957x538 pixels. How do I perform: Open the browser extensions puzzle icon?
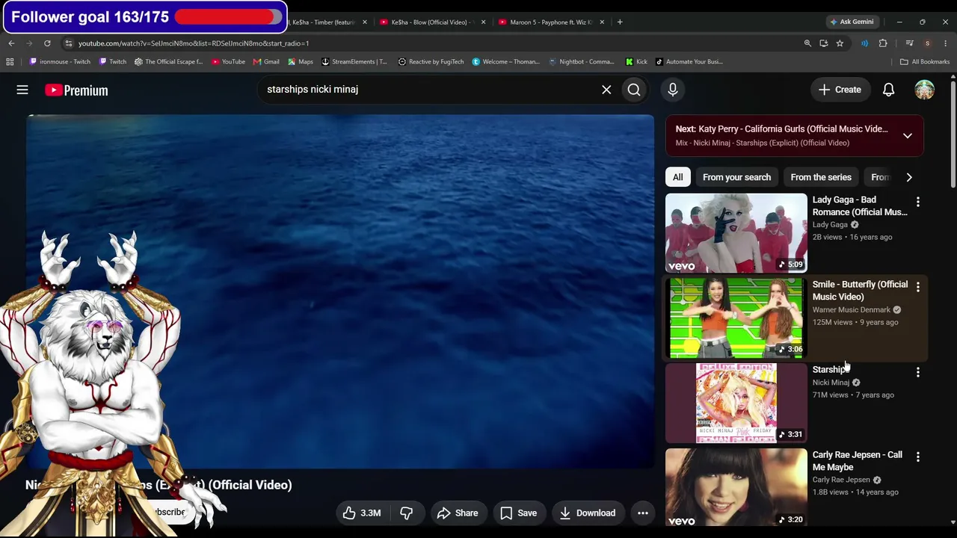883,43
